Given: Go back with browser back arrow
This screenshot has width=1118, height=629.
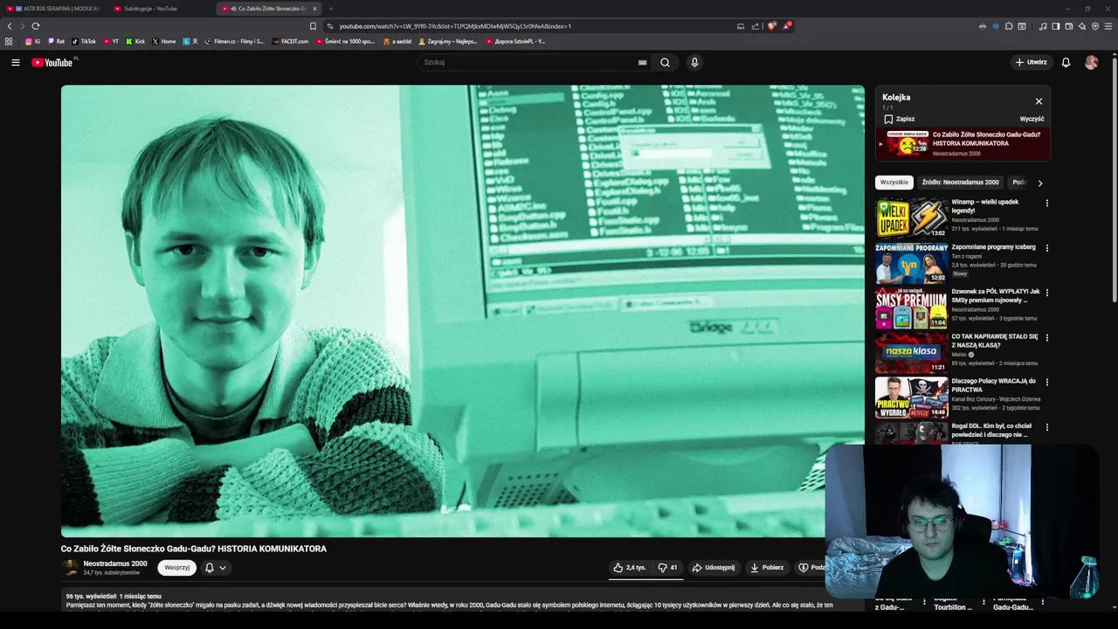Looking at the screenshot, I should [10, 26].
